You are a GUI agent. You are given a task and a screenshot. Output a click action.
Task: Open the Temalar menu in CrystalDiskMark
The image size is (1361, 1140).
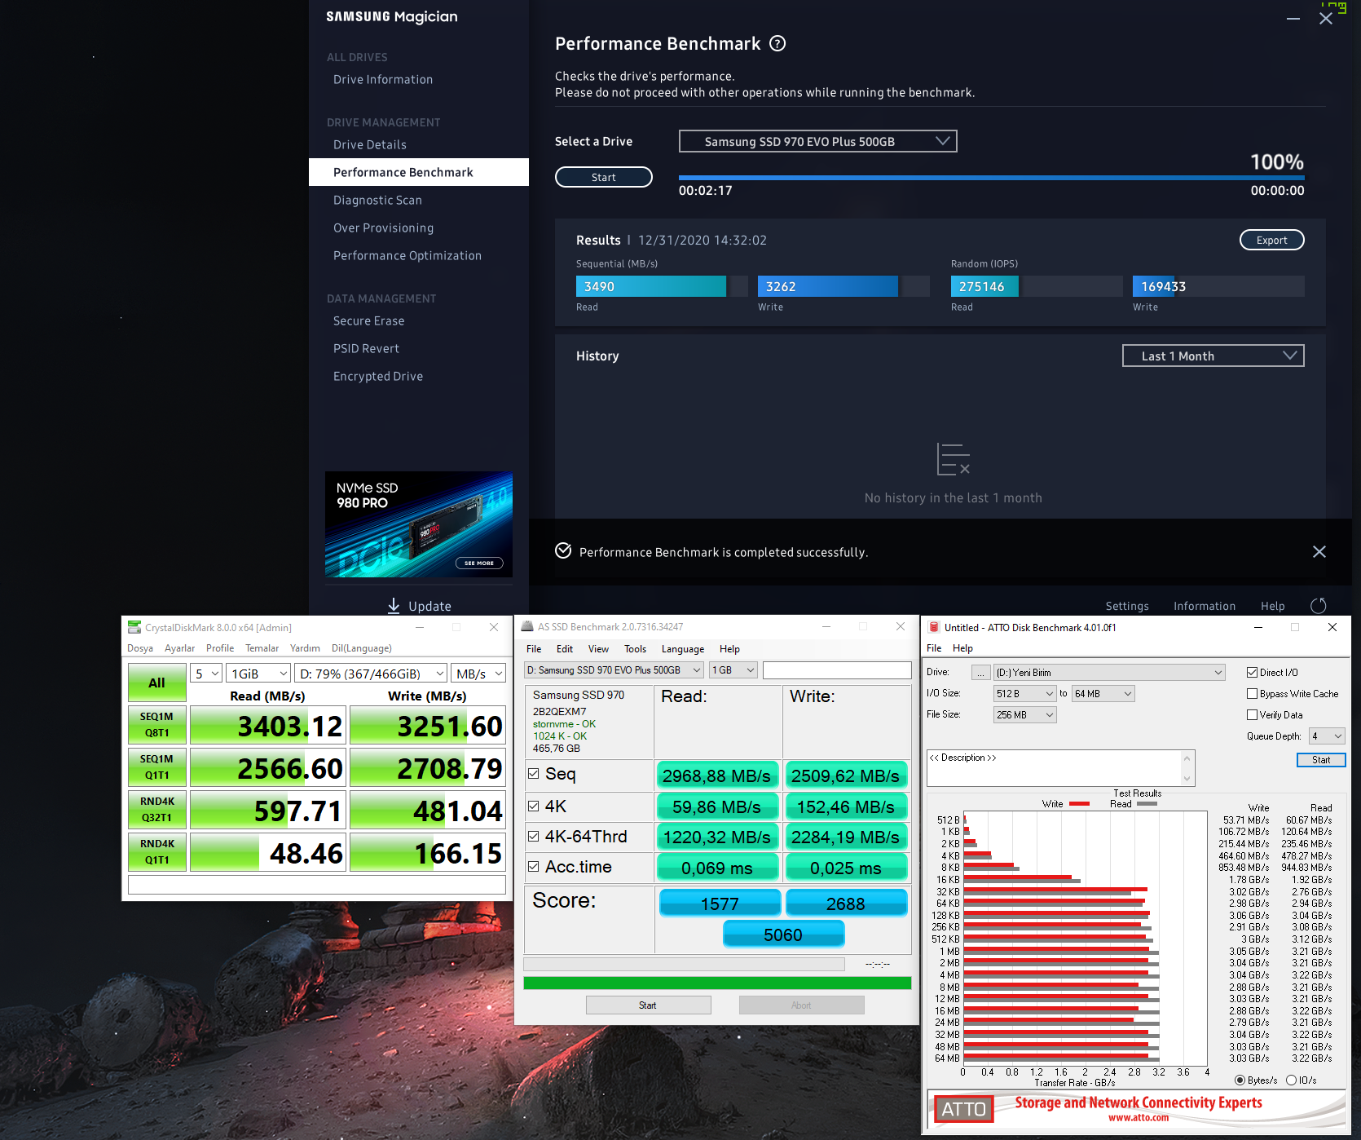click(262, 648)
